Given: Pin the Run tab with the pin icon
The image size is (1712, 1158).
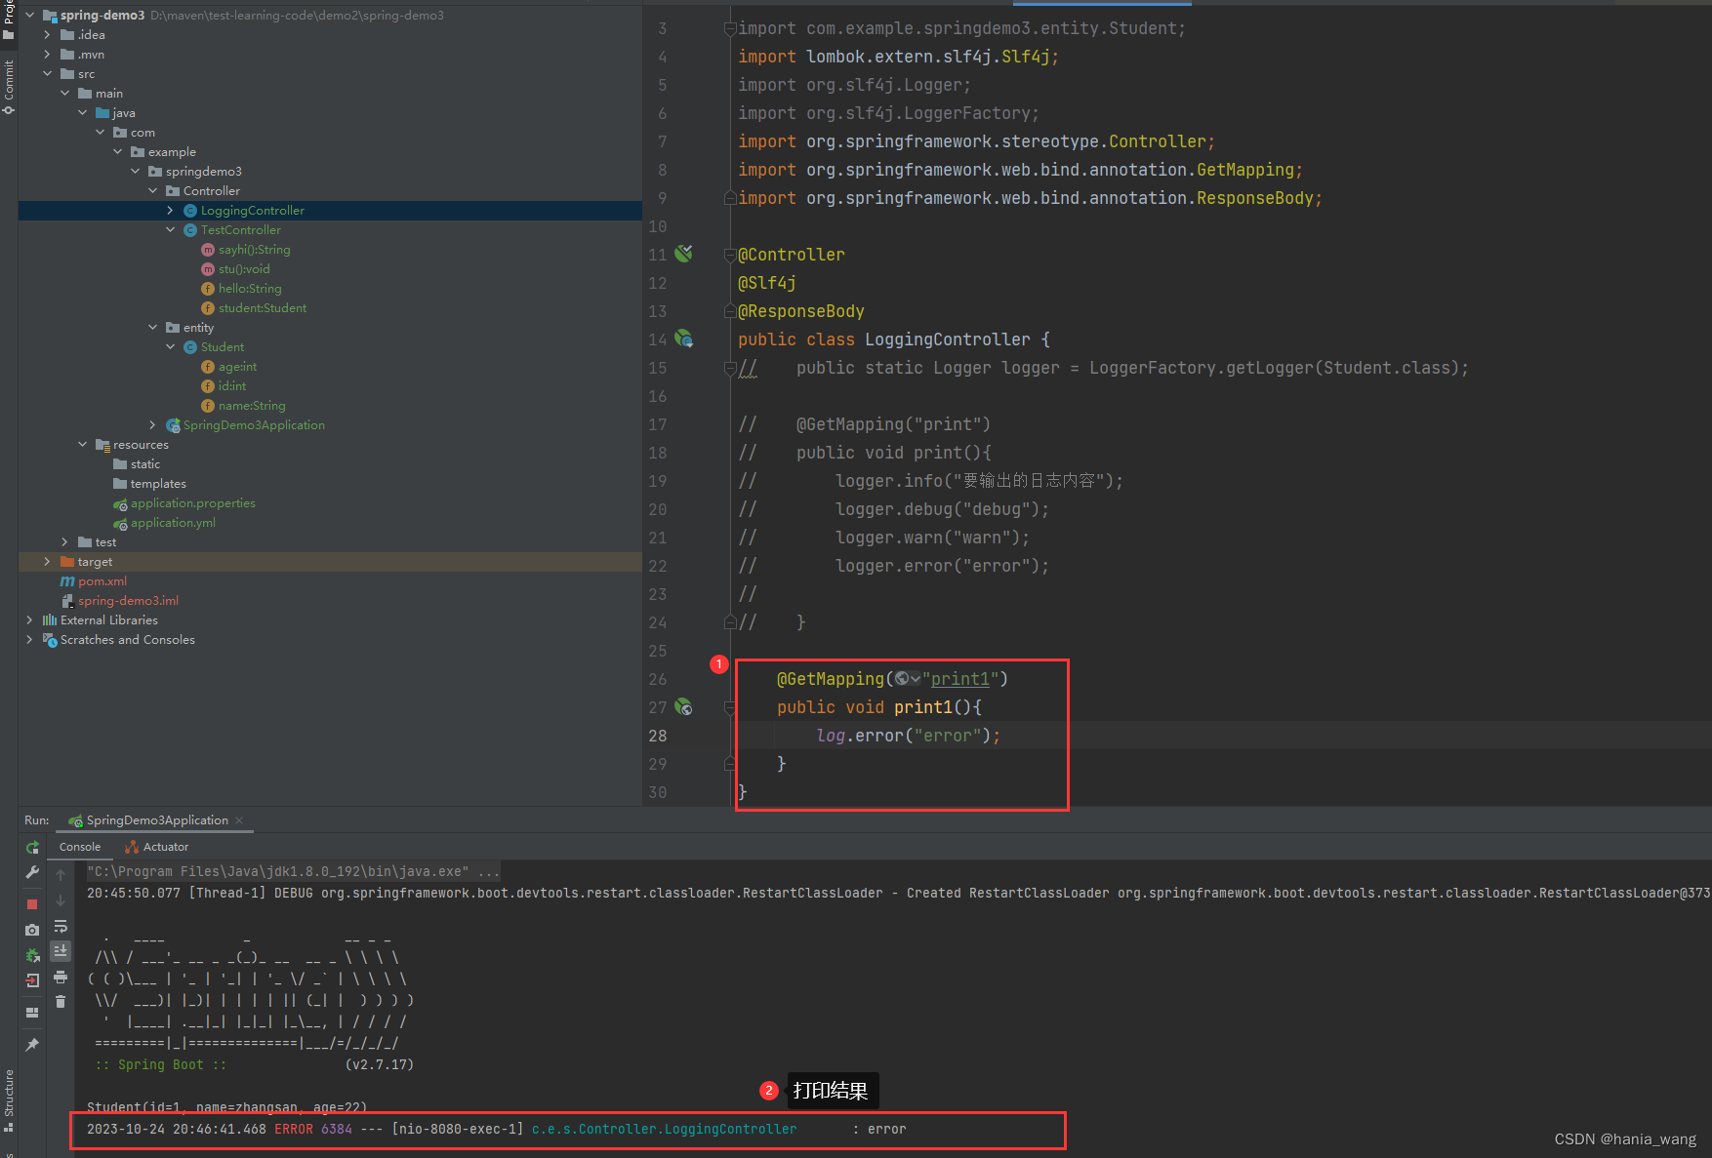Looking at the screenshot, I should click(32, 1045).
